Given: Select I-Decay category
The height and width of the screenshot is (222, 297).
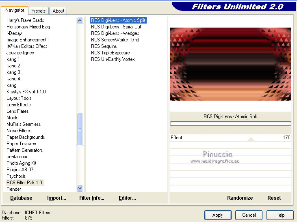Looking at the screenshot, I should click(14, 33).
